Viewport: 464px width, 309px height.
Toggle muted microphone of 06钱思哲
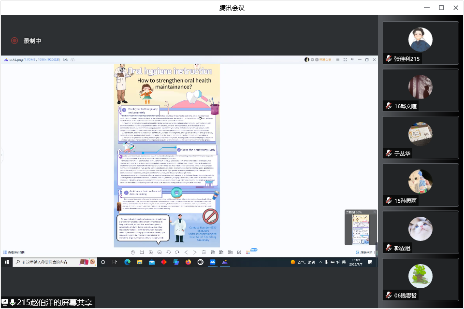[x=388, y=295]
